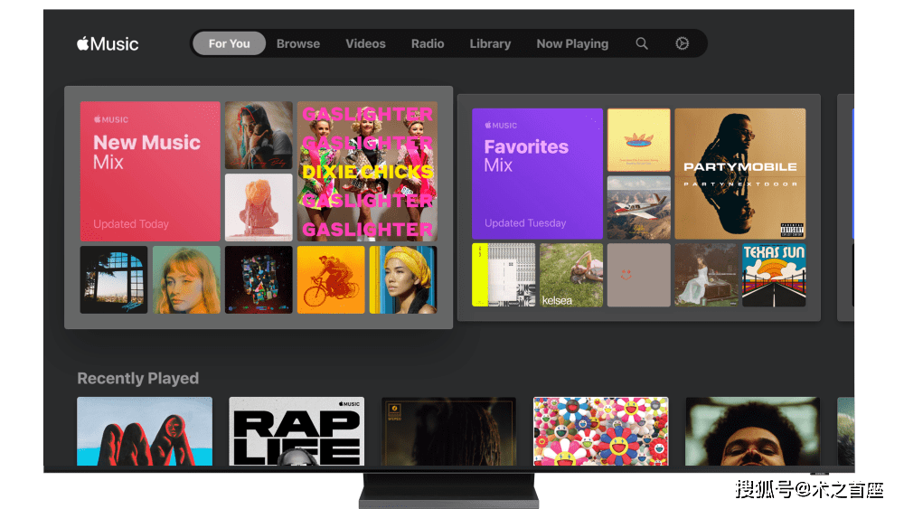Screen dimensions: 904x509
Task: Switch to Now Playing tab
Action: tap(572, 43)
